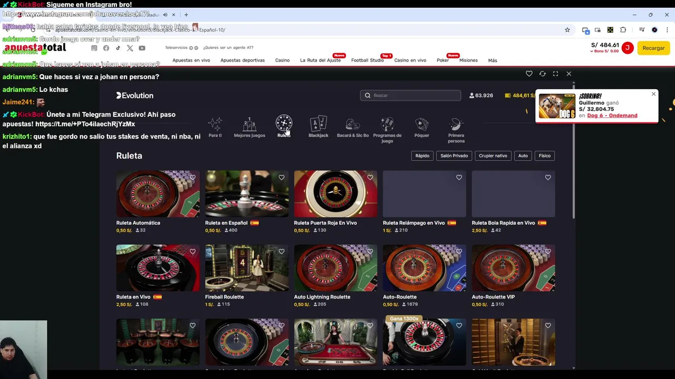
Task: Filter roulette by Rápido
Action: [422, 156]
